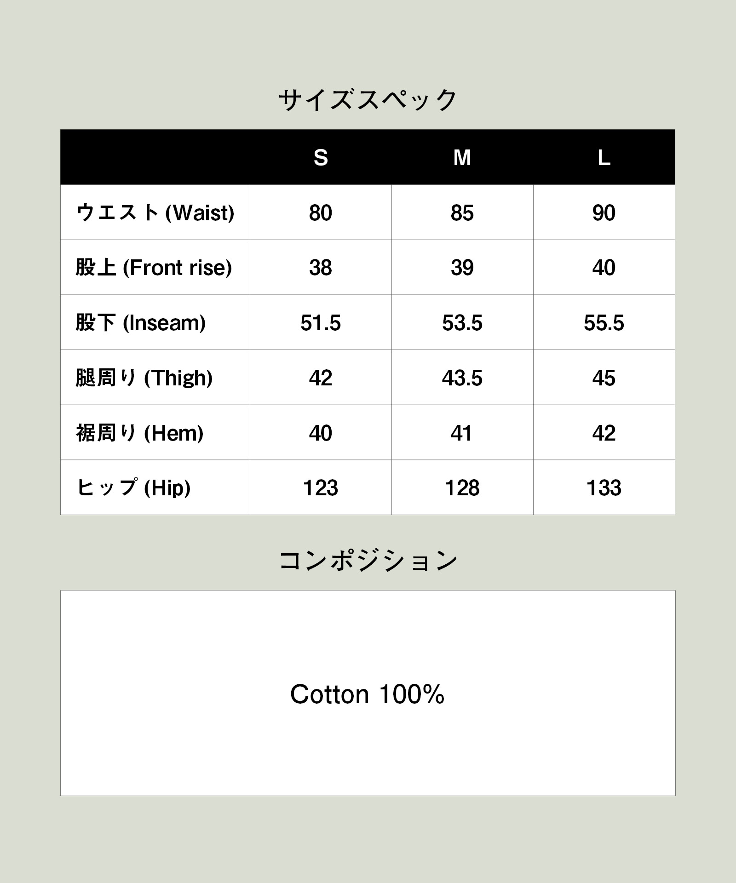Image resolution: width=736 pixels, height=883 pixels.
Task: Click inseam value 55.5 for size L
Action: [x=604, y=323]
